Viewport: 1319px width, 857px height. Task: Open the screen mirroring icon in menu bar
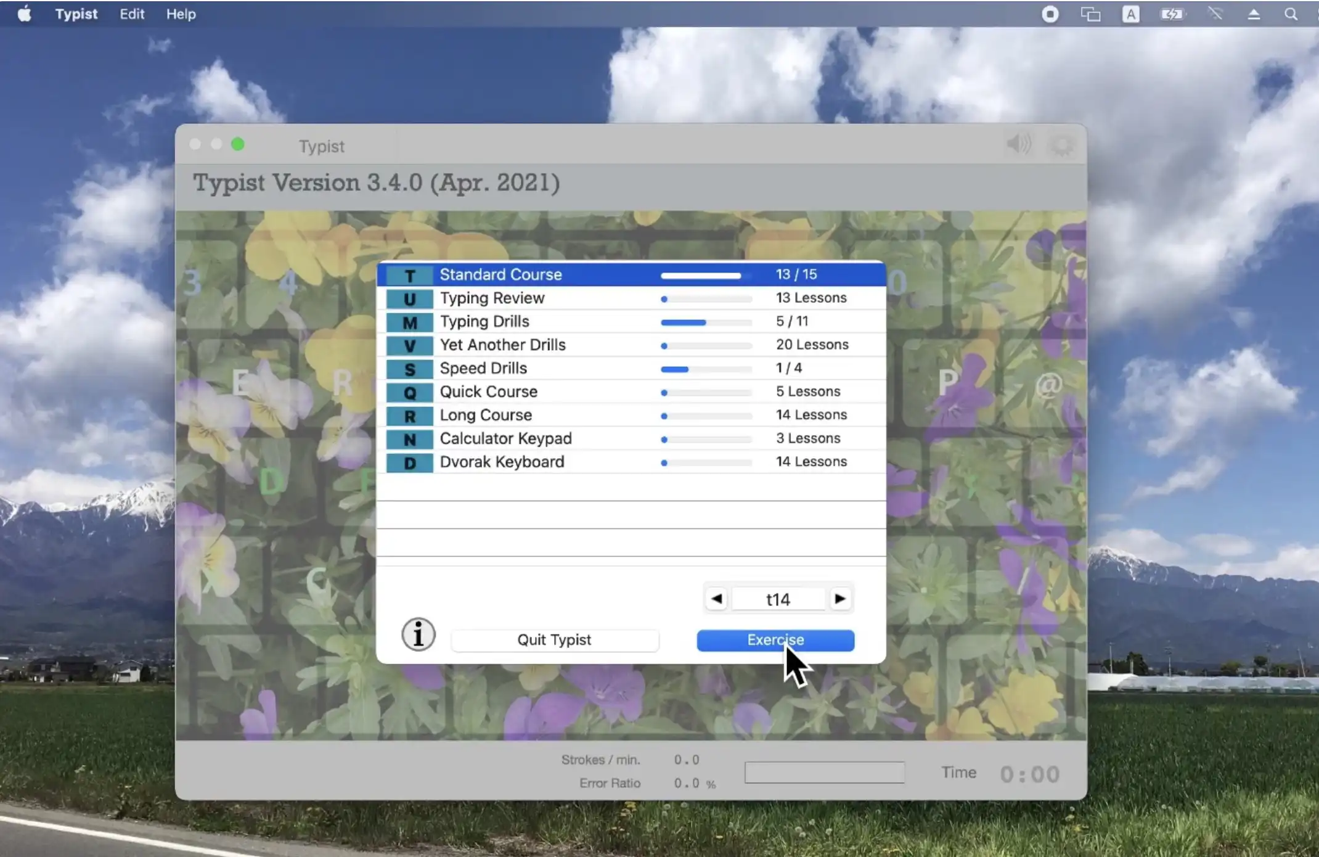tap(1090, 14)
